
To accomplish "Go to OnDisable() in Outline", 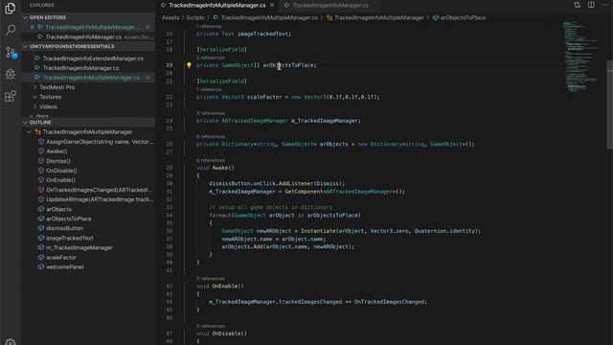I will click(61, 171).
